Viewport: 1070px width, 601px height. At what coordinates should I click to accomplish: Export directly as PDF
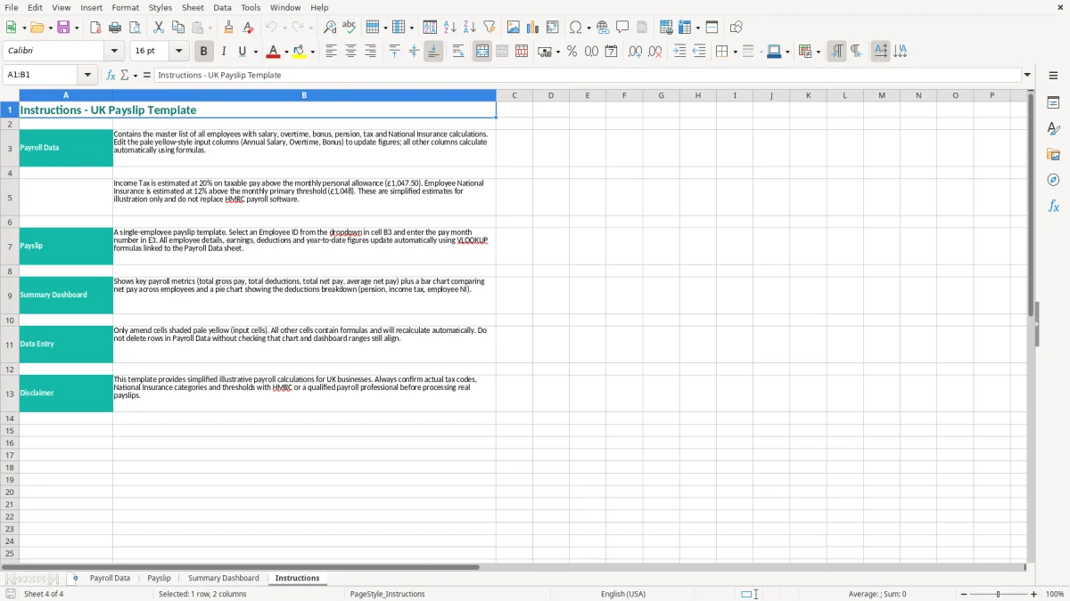(95, 27)
